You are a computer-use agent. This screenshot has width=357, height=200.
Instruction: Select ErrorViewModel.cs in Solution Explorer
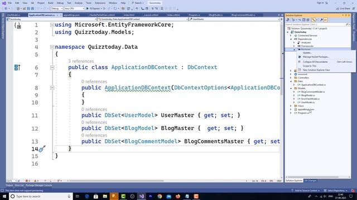(310, 99)
